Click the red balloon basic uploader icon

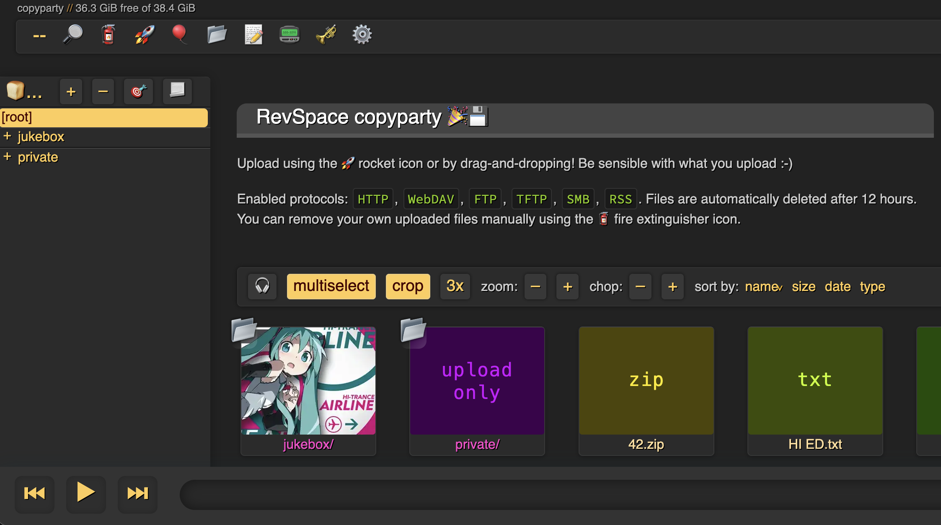(x=179, y=34)
